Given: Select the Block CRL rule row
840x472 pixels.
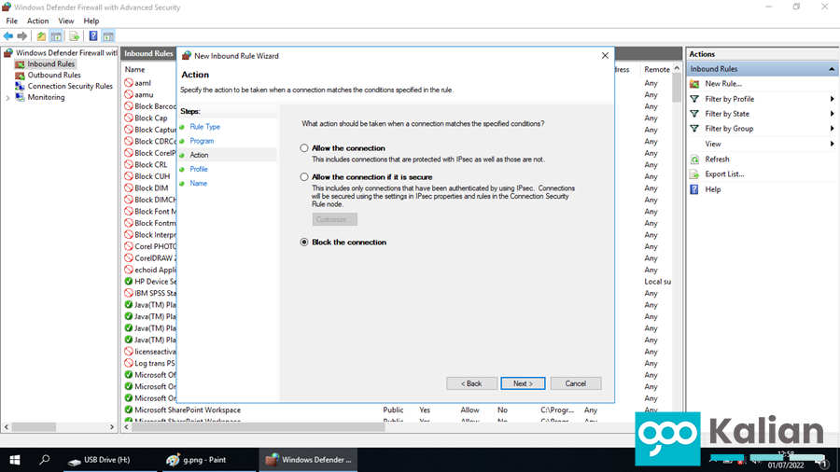Looking at the screenshot, I should (149, 165).
